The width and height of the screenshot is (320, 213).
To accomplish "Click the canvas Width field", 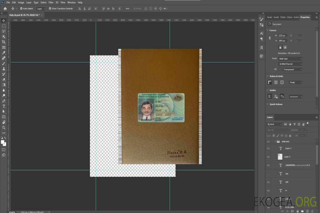I will [283, 35].
